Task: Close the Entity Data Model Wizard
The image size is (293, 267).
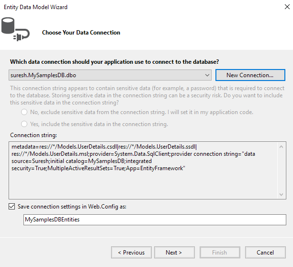Action: click(x=287, y=7)
